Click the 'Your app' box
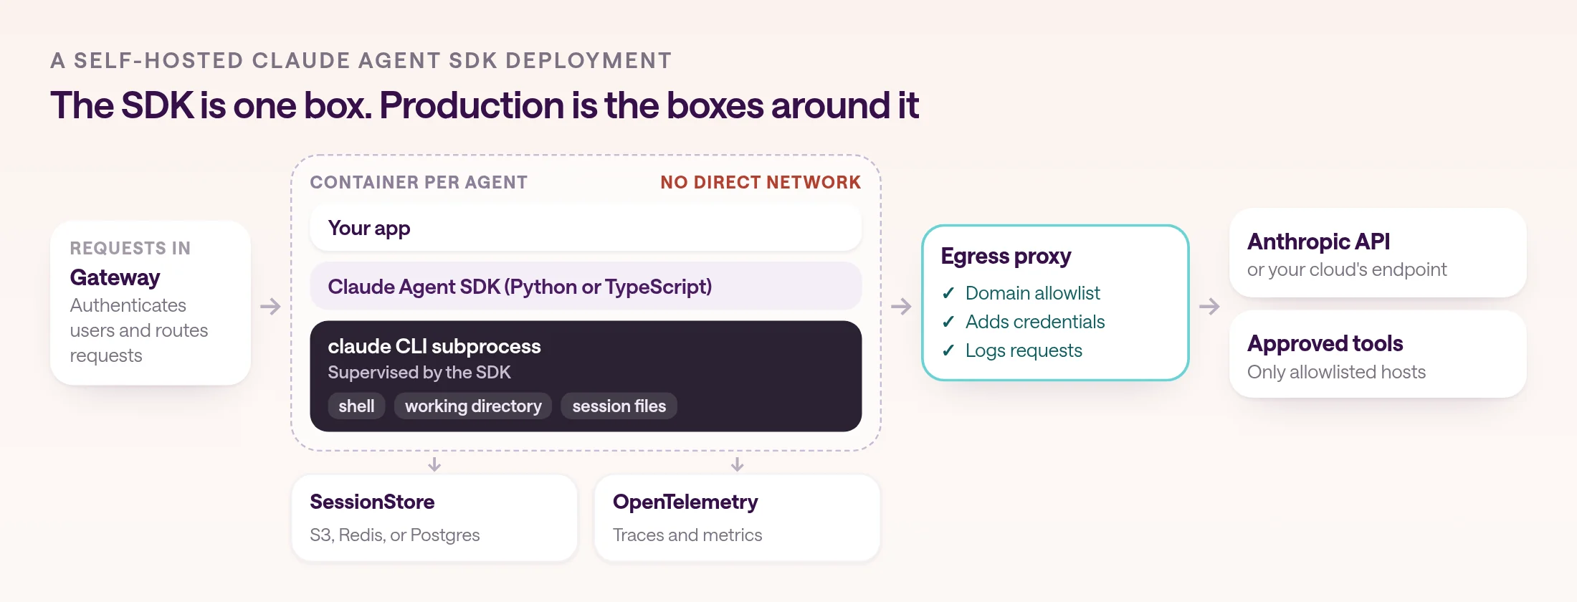The width and height of the screenshot is (1577, 602). (x=586, y=228)
